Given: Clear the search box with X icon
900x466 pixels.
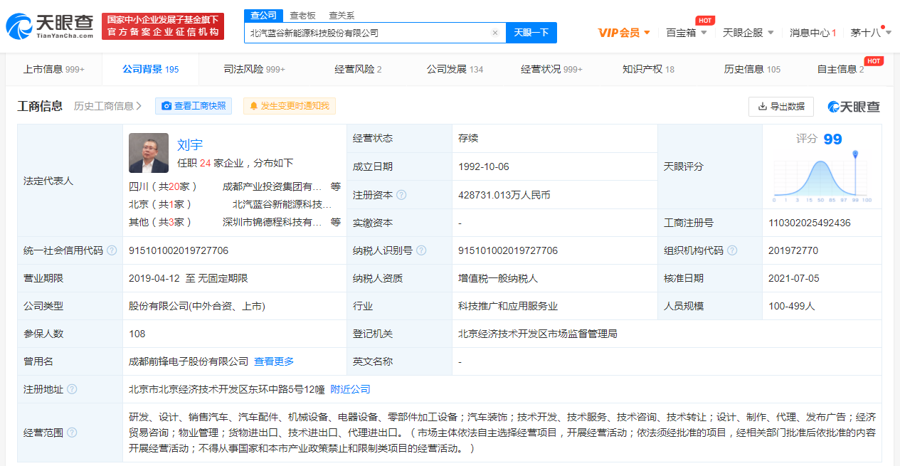Looking at the screenshot, I should [x=494, y=33].
